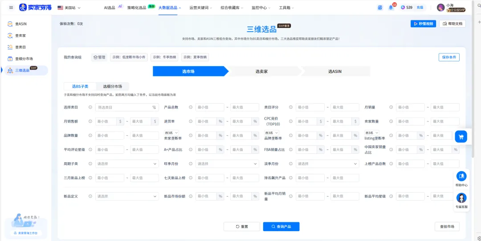This screenshot has height=241, width=481.
Task: Click the 539 points coin icon
Action: (403, 8)
